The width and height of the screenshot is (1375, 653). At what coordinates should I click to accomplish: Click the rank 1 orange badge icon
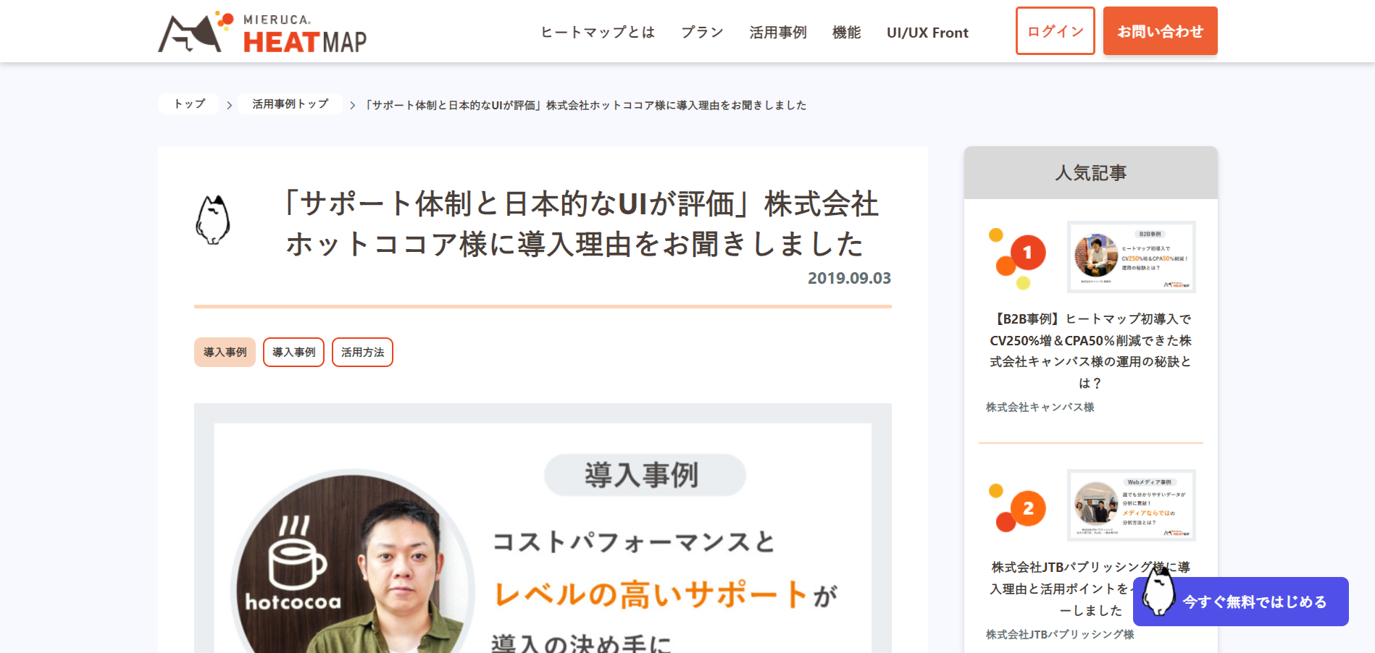(1026, 253)
